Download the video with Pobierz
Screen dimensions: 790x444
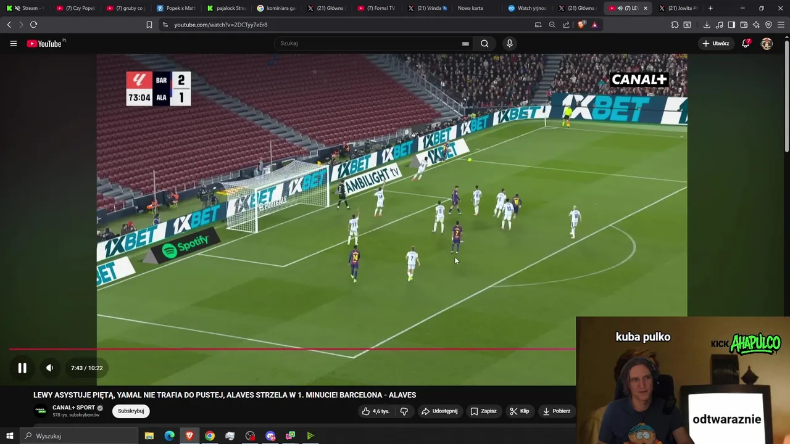point(556,411)
